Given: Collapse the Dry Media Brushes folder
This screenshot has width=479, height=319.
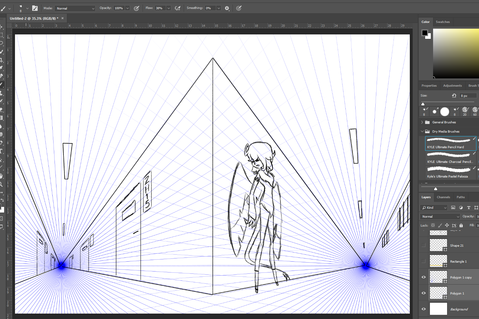Looking at the screenshot, I should [422, 131].
